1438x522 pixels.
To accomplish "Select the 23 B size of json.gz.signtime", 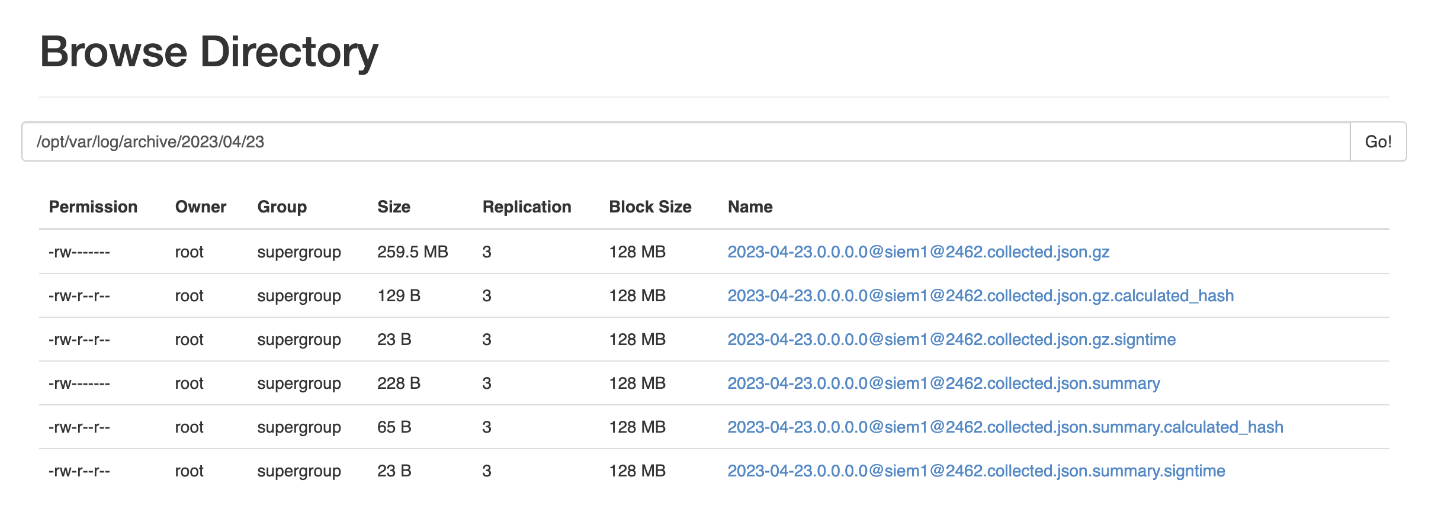I will [x=394, y=339].
